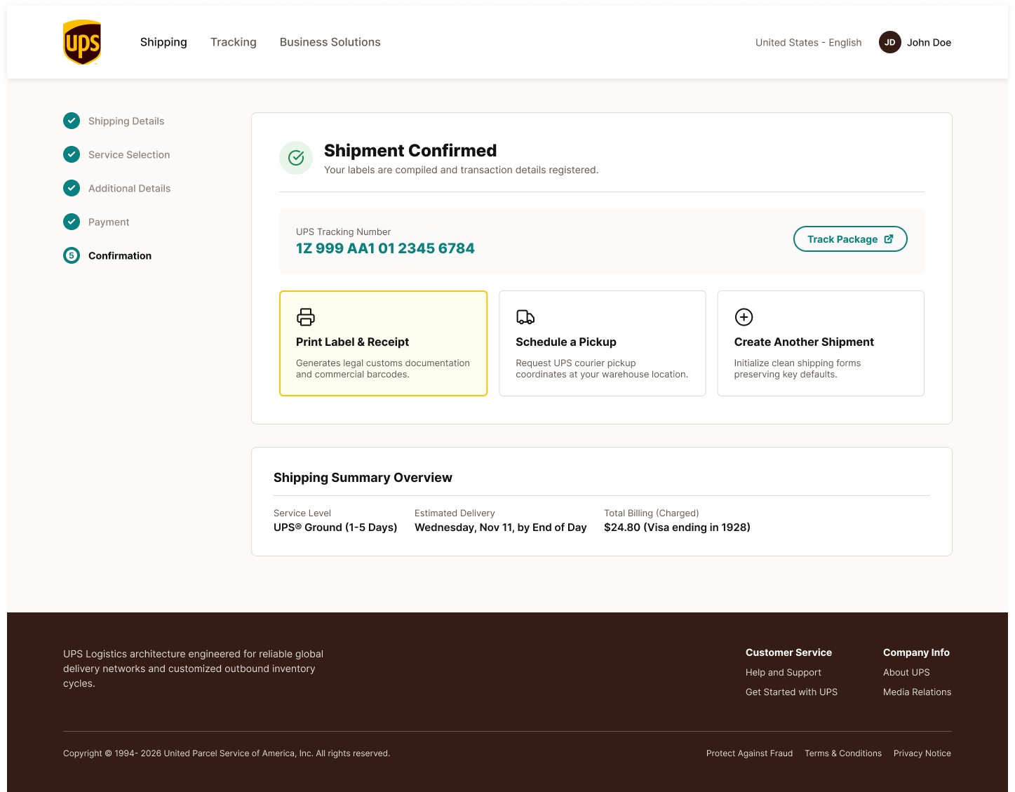The height and width of the screenshot is (792, 1015).
Task: Go to Payment step label
Action: coord(109,222)
